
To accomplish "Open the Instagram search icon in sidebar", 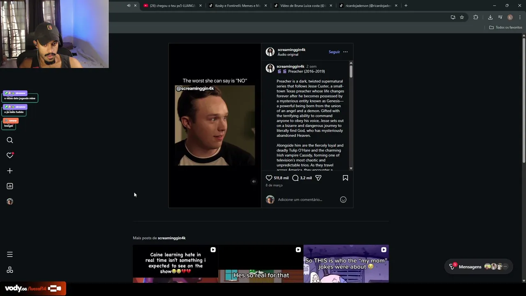I will (10, 140).
